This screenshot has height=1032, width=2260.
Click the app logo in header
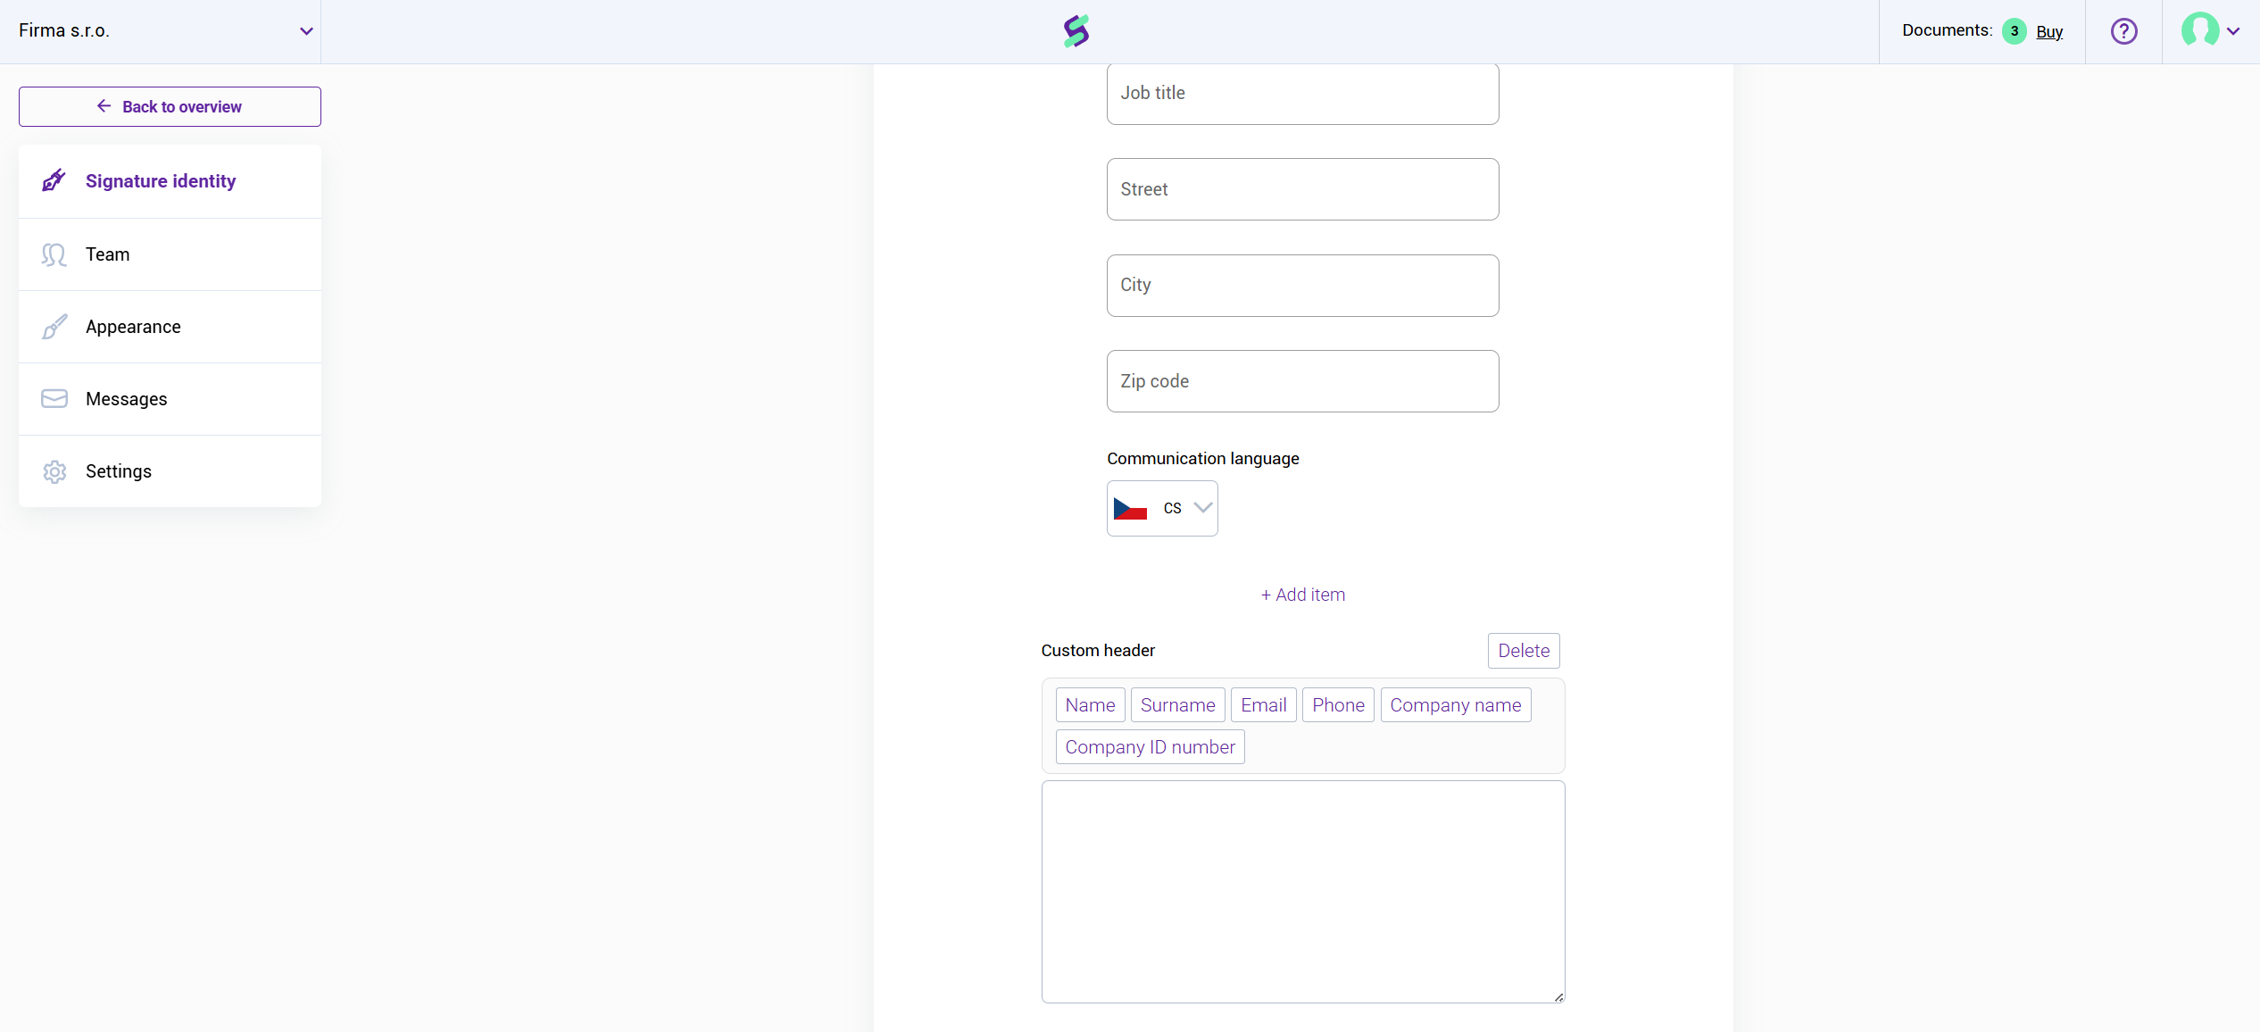(1076, 31)
